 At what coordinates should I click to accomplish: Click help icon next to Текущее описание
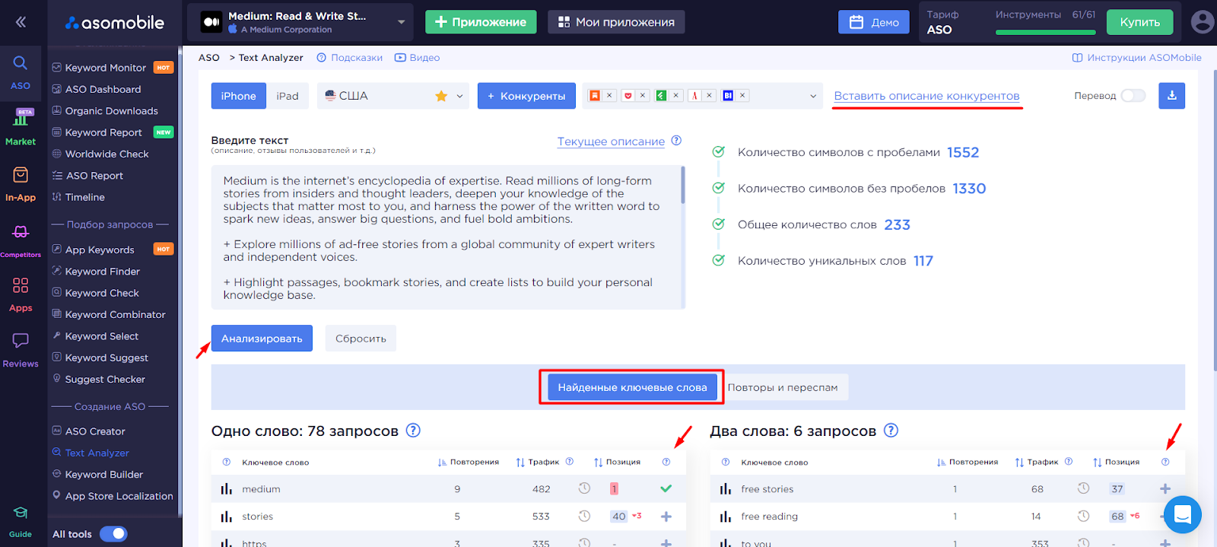[x=676, y=141]
